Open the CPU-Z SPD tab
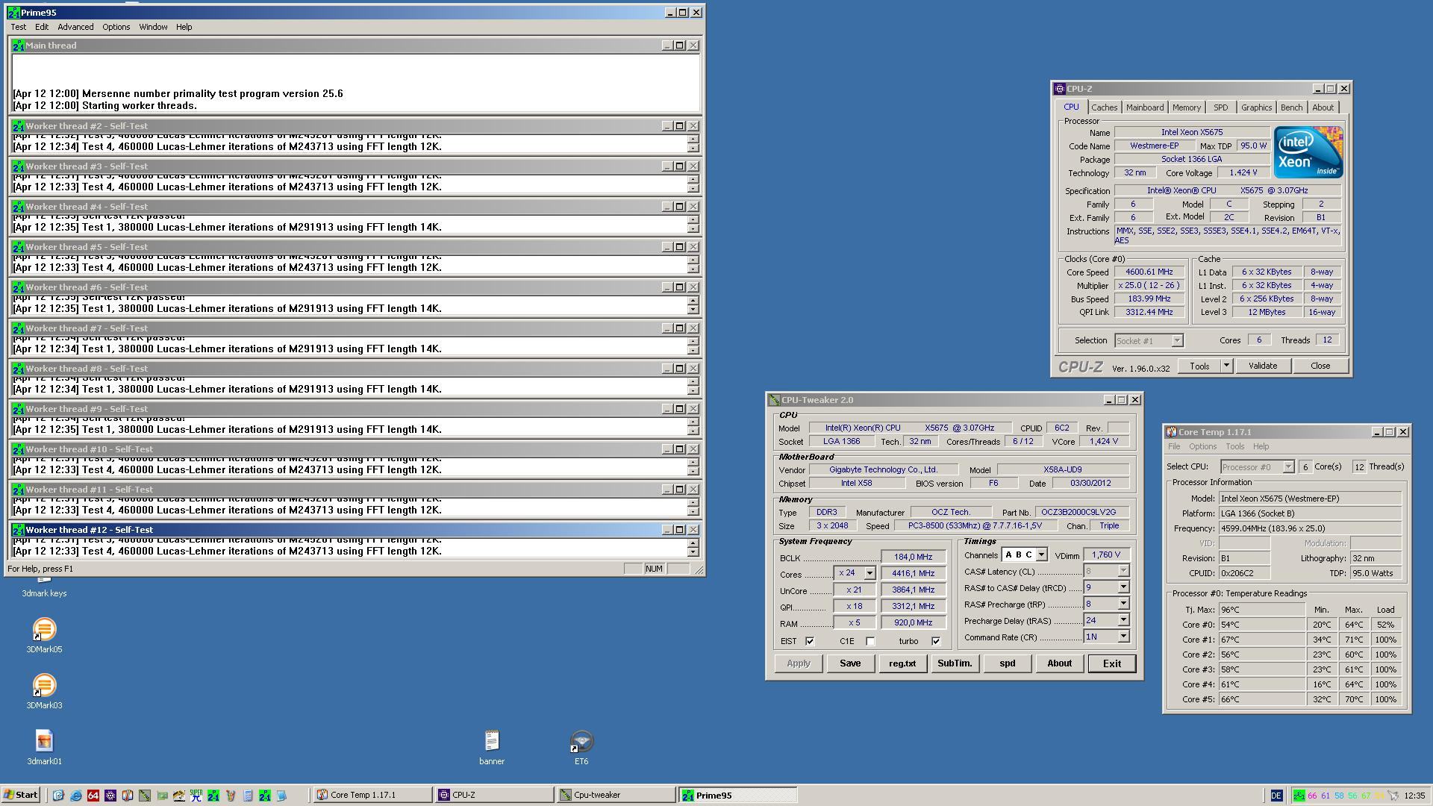Viewport: 1433px width, 806px height. point(1220,107)
